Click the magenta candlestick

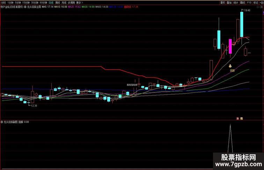[230, 46]
